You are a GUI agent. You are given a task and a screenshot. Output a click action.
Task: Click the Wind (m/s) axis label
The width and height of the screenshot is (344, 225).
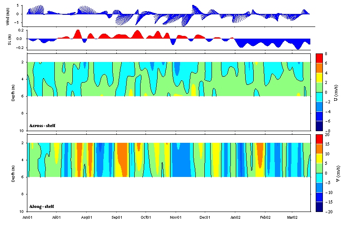8,17
